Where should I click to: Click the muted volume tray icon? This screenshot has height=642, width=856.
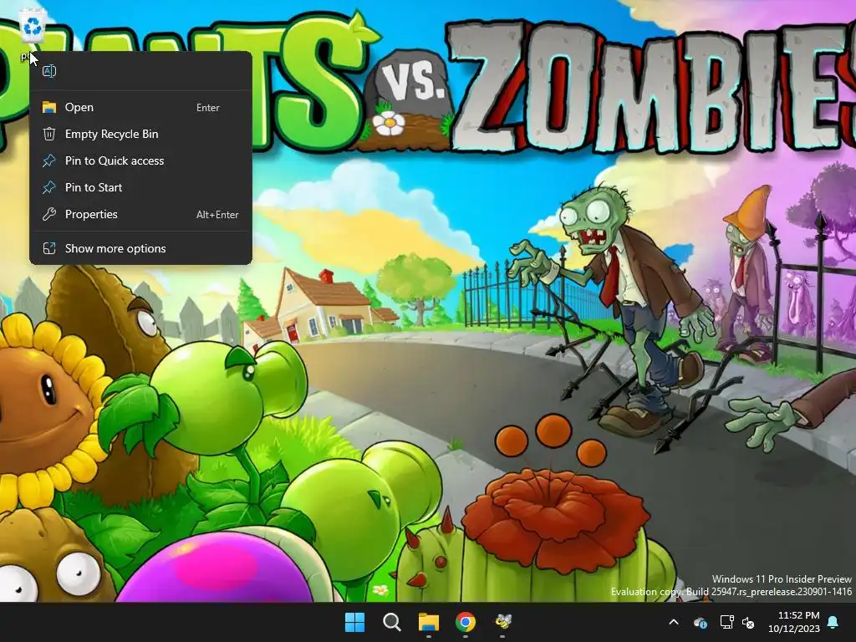[748, 622]
